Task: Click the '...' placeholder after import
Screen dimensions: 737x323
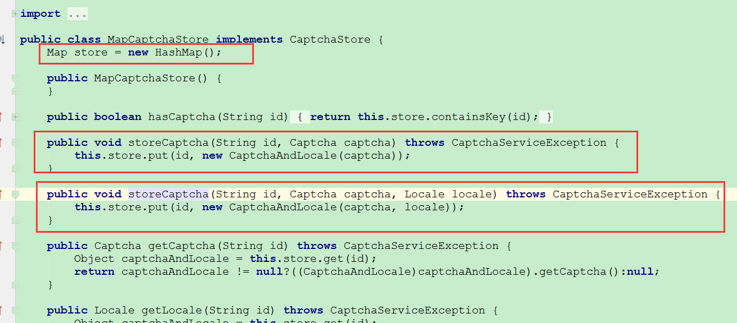Action: pos(77,14)
